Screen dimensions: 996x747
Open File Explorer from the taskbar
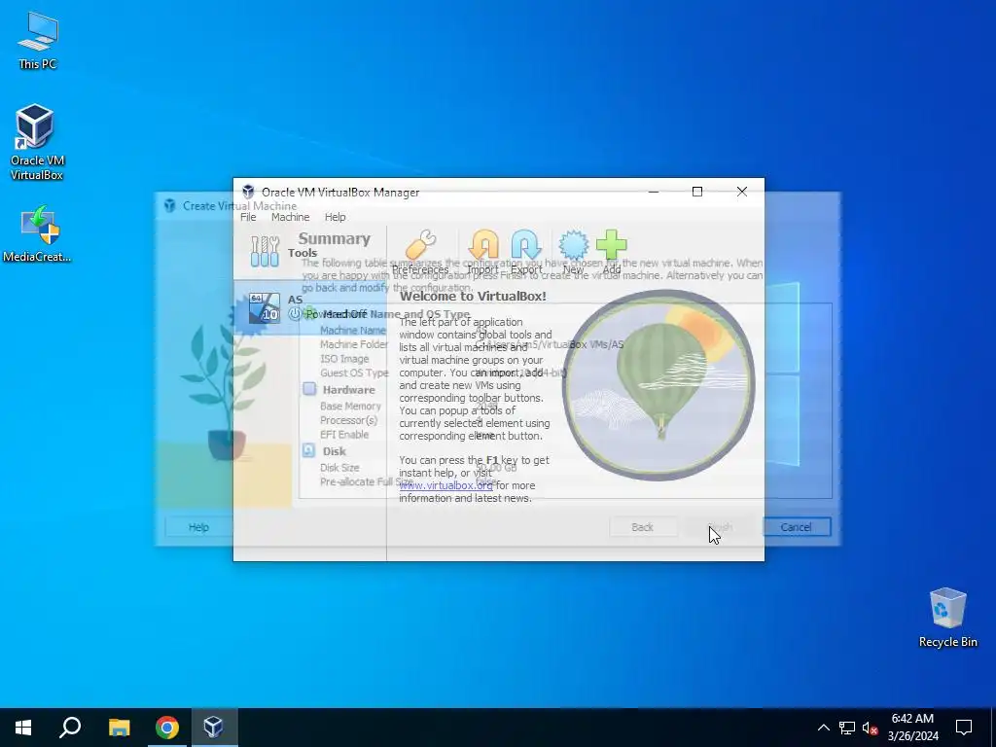(119, 728)
